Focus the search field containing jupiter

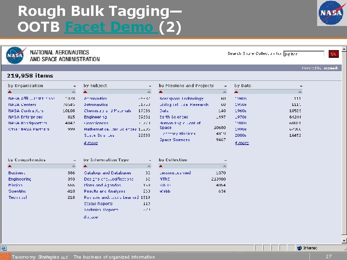pos(304,54)
